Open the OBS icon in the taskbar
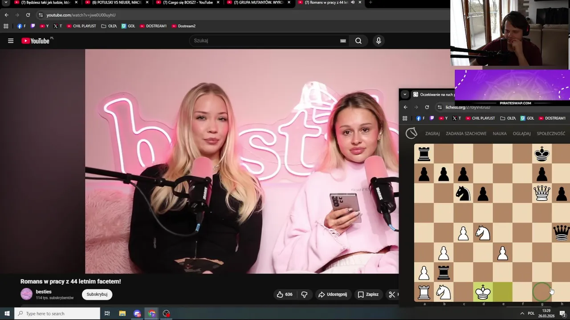570x320 pixels. pos(166,314)
